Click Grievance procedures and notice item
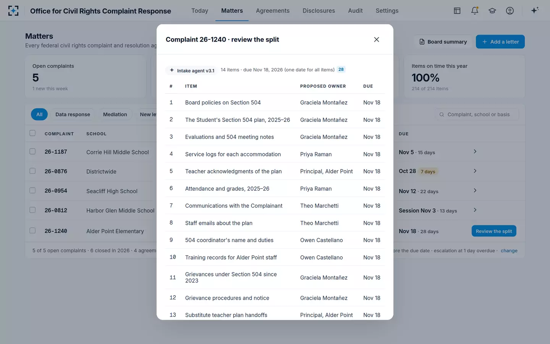 (x=227, y=298)
